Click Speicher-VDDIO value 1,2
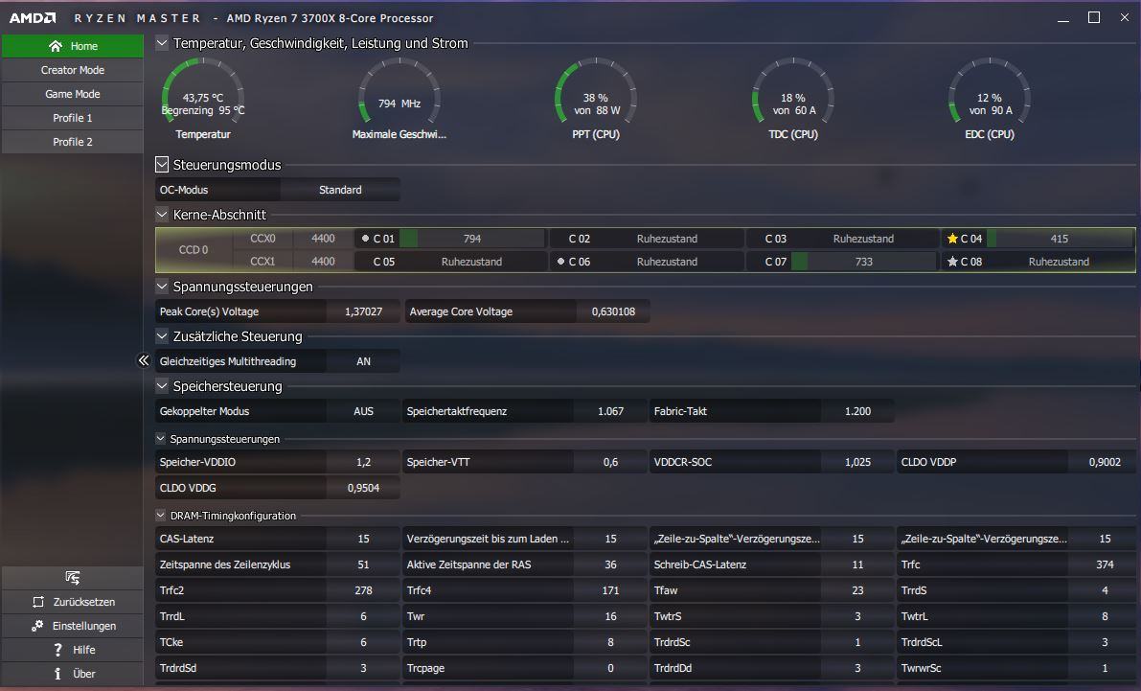The image size is (1141, 691). click(x=363, y=462)
